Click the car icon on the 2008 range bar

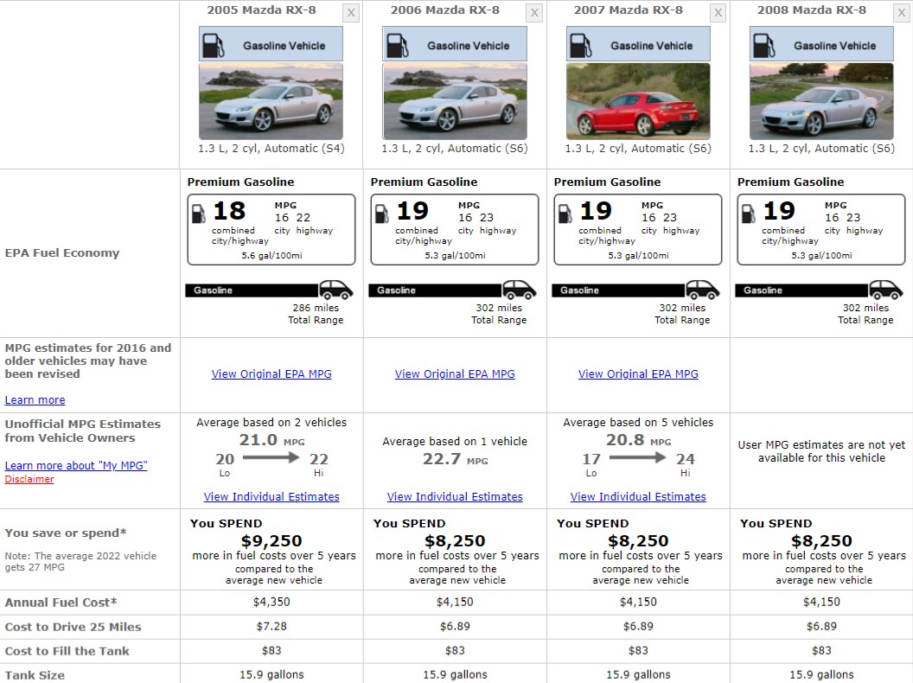point(886,290)
